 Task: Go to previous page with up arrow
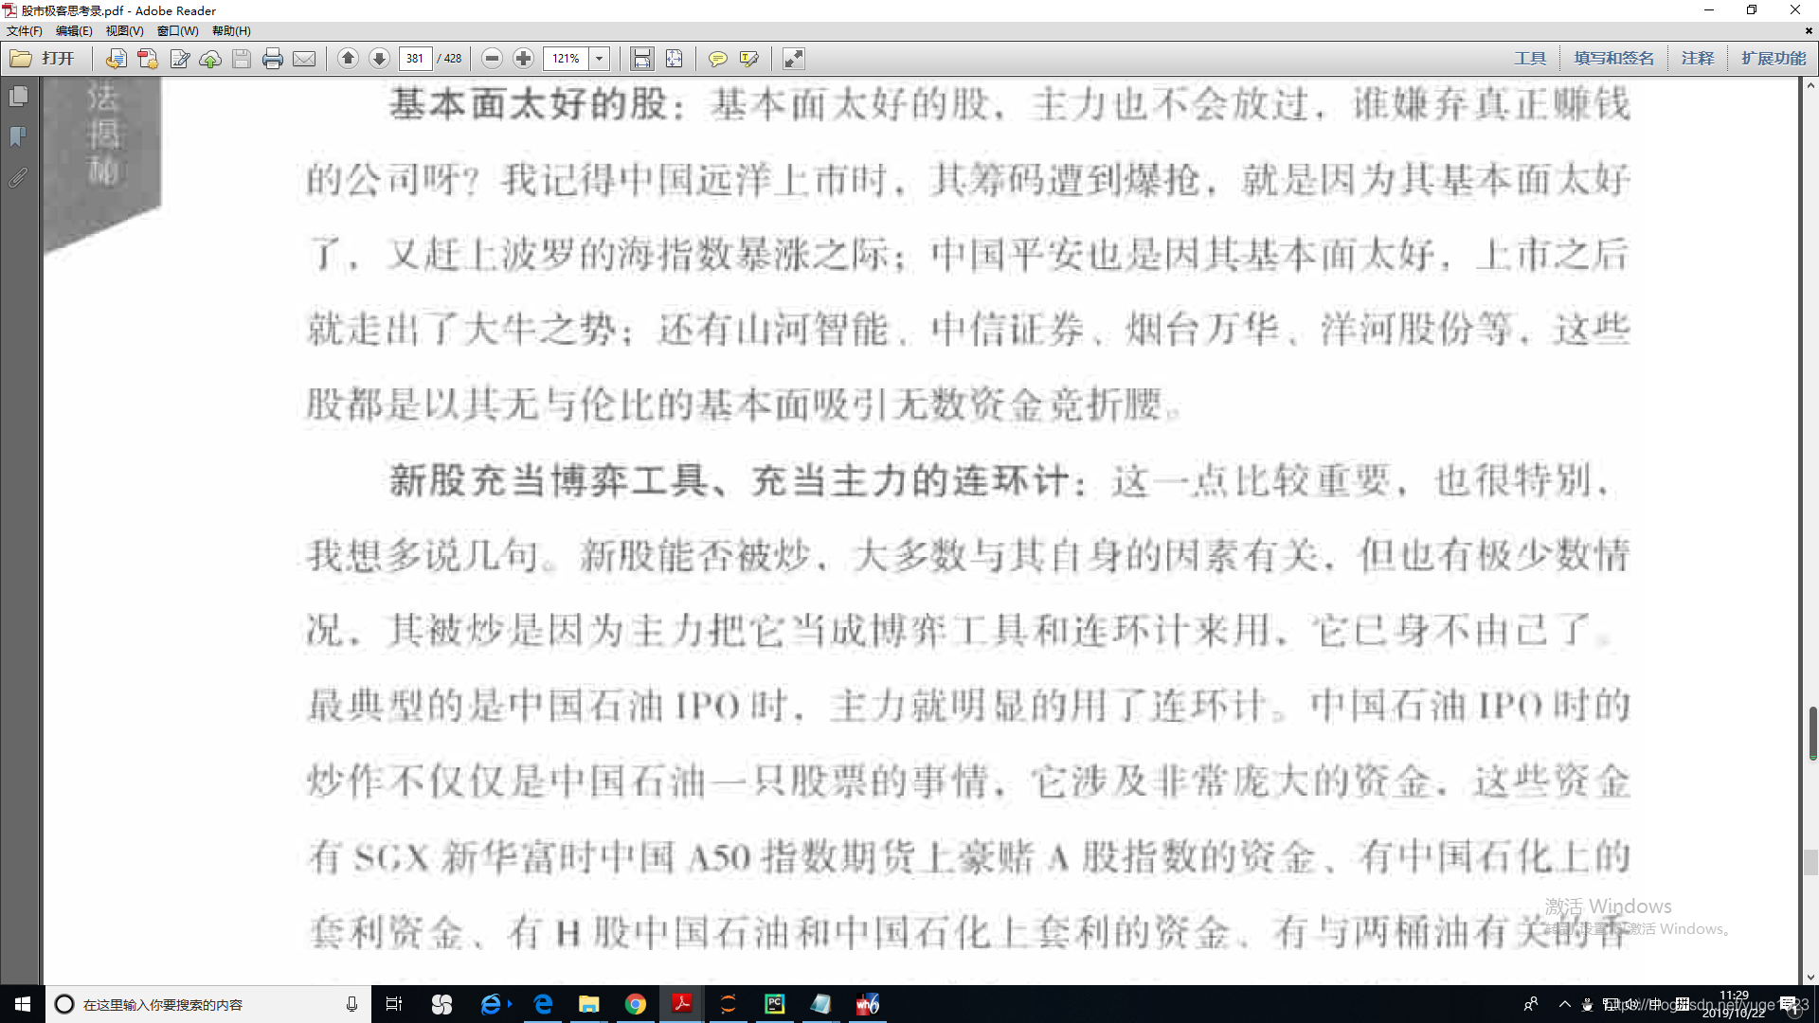click(x=348, y=59)
